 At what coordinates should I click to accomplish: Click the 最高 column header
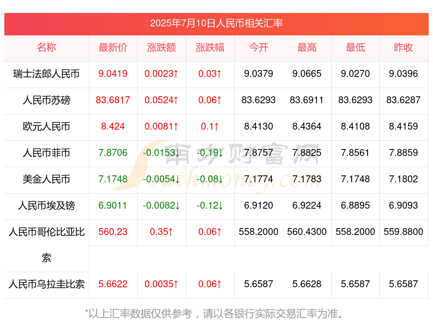point(307,48)
